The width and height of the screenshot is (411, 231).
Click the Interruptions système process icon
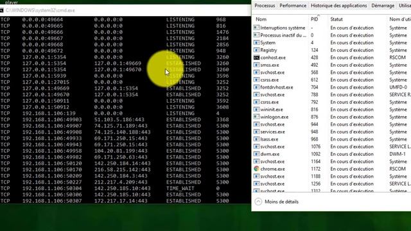(256, 28)
